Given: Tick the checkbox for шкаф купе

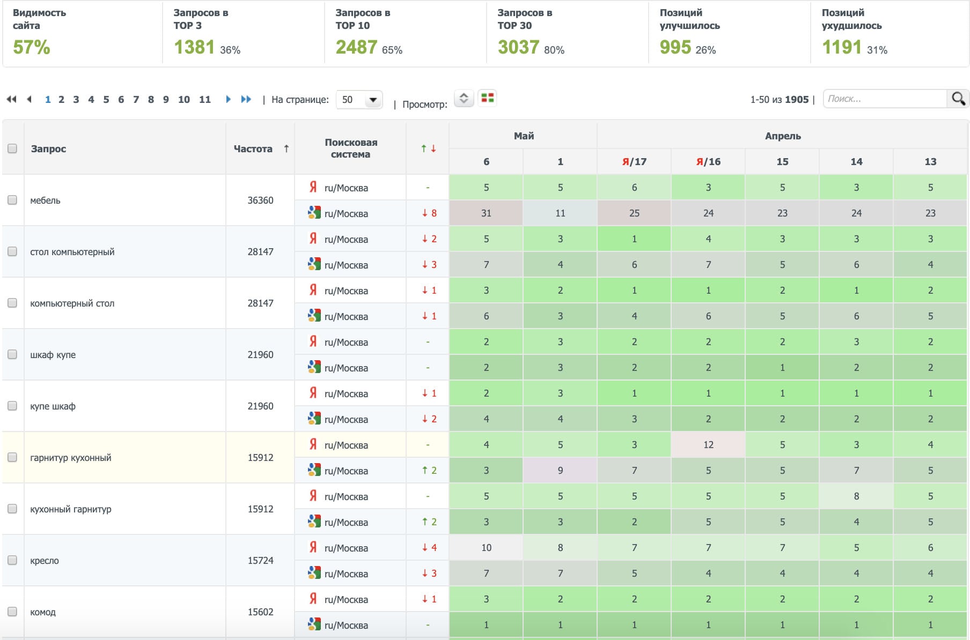Looking at the screenshot, I should 12,354.
